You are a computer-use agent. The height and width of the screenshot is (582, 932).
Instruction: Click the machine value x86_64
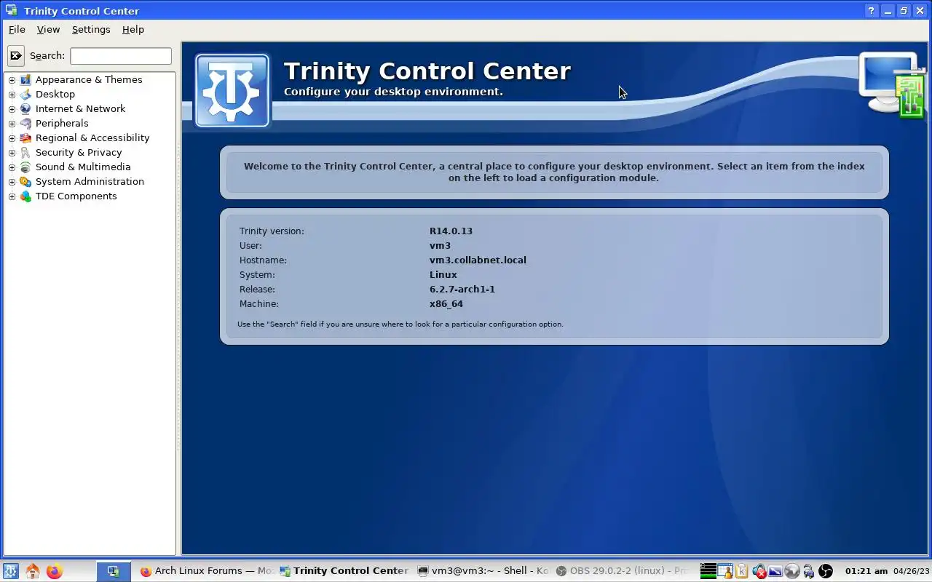(446, 303)
